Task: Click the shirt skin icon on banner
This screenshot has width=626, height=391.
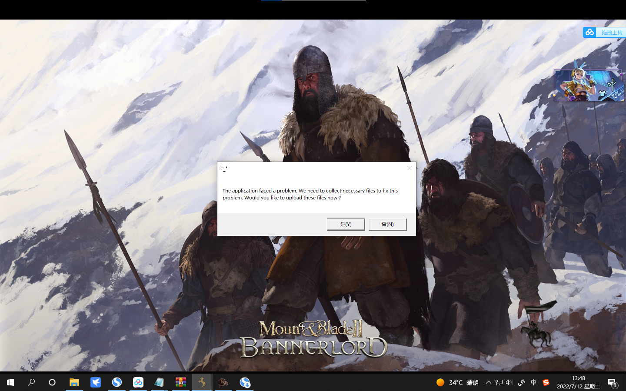Action: click(x=602, y=93)
